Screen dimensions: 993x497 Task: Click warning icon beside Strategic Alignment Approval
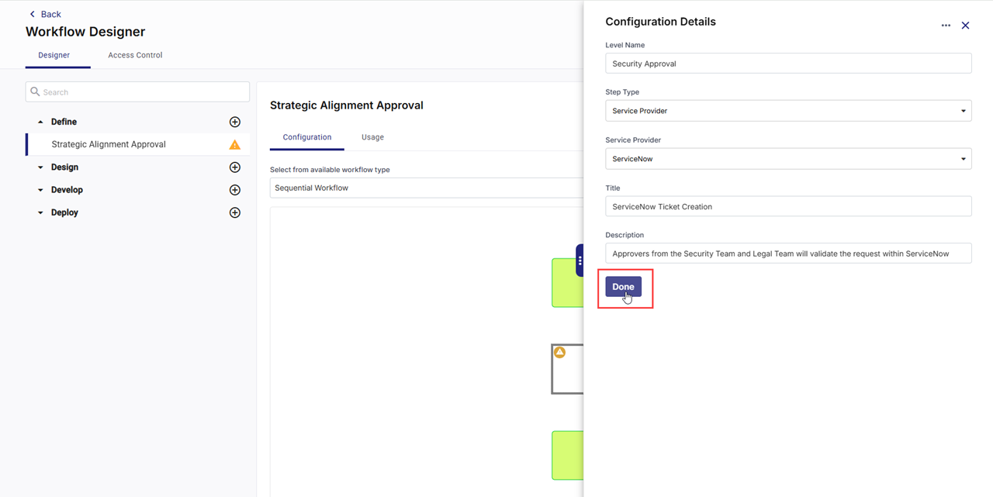pyautogui.click(x=235, y=145)
